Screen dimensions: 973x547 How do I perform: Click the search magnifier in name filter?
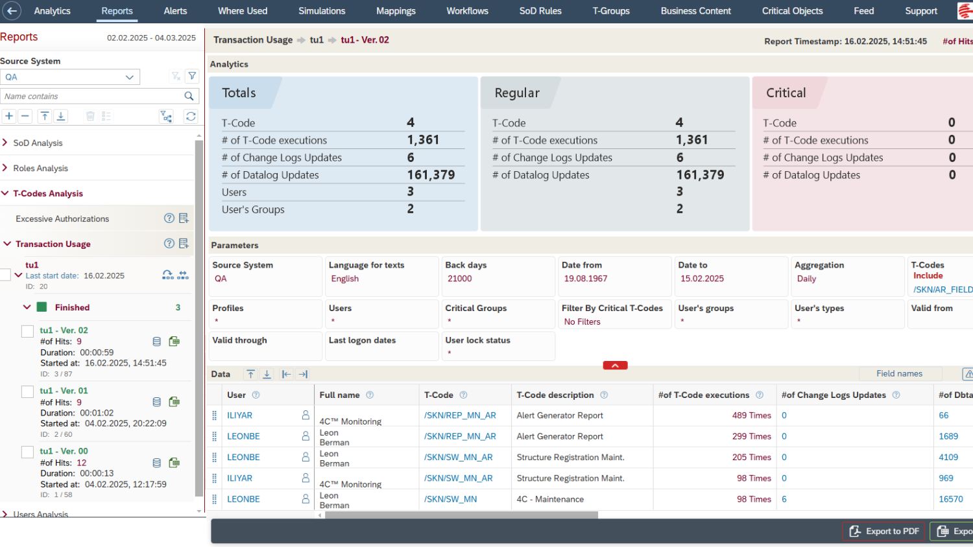point(189,96)
